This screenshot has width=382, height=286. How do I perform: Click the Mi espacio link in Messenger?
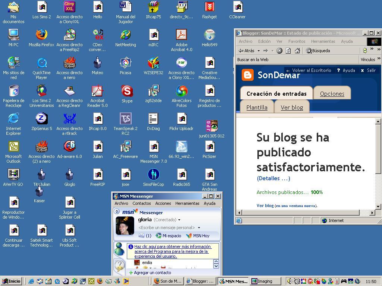[168, 236]
